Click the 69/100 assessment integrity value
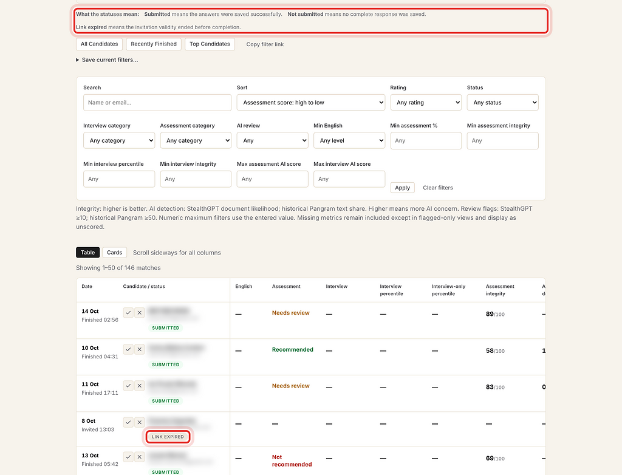 click(495, 459)
